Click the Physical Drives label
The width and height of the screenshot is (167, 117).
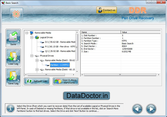coord(47,56)
